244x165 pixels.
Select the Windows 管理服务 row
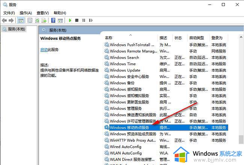click(x=166, y=109)
